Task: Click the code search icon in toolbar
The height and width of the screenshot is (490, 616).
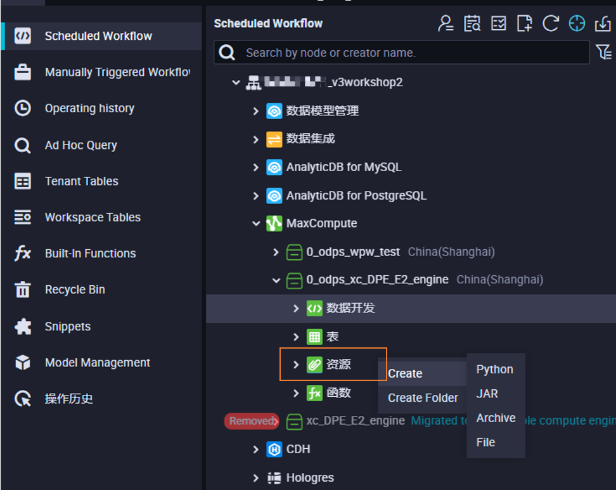Action: (x=472, y=23)
